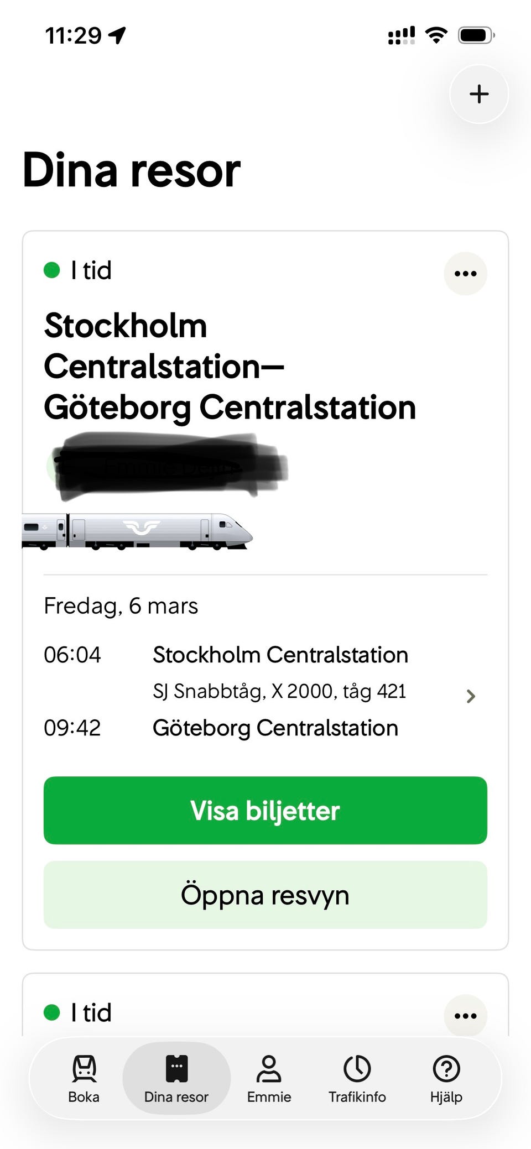
Task: Tap the Stockholm–Göteborg trip title
Action: pyautogui.click(x=230, y=367)
